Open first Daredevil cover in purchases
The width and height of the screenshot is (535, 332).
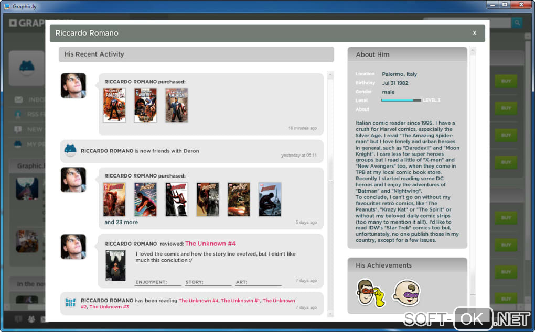tap(114, 199)
